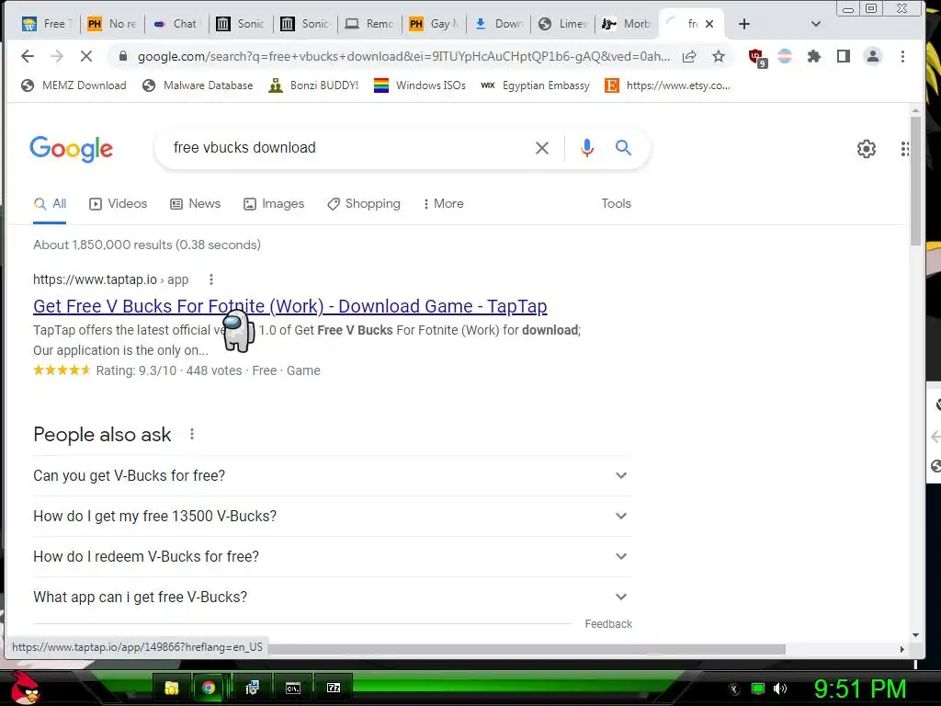Submit search with the magnifier icon
The width and height of the screenshot is (941, 706).
624,148
